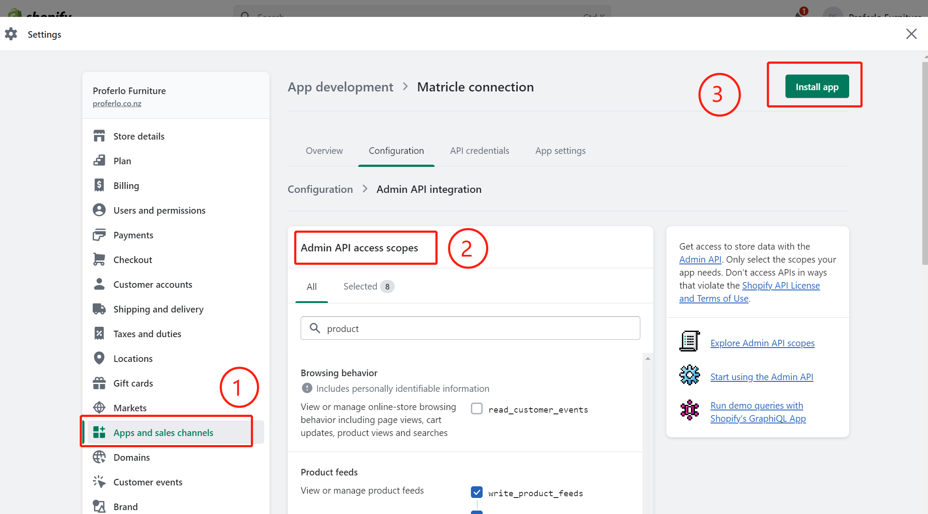Viewport: 928px width, 514px height.
Task: Click the Users and permissions person icon
Action: tap(99, 210)
